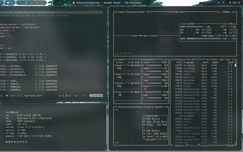
Task: Click the total/gpu-totals graph selector arrows
Action: coord(140,36)
